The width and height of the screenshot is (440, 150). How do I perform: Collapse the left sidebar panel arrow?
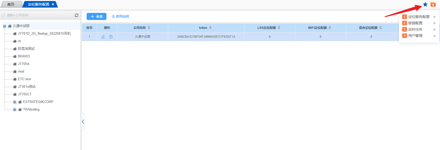(83, 122)
